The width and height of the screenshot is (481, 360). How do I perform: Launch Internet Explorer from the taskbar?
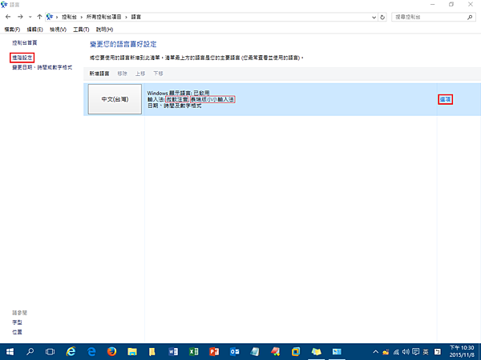pos(71,352)
